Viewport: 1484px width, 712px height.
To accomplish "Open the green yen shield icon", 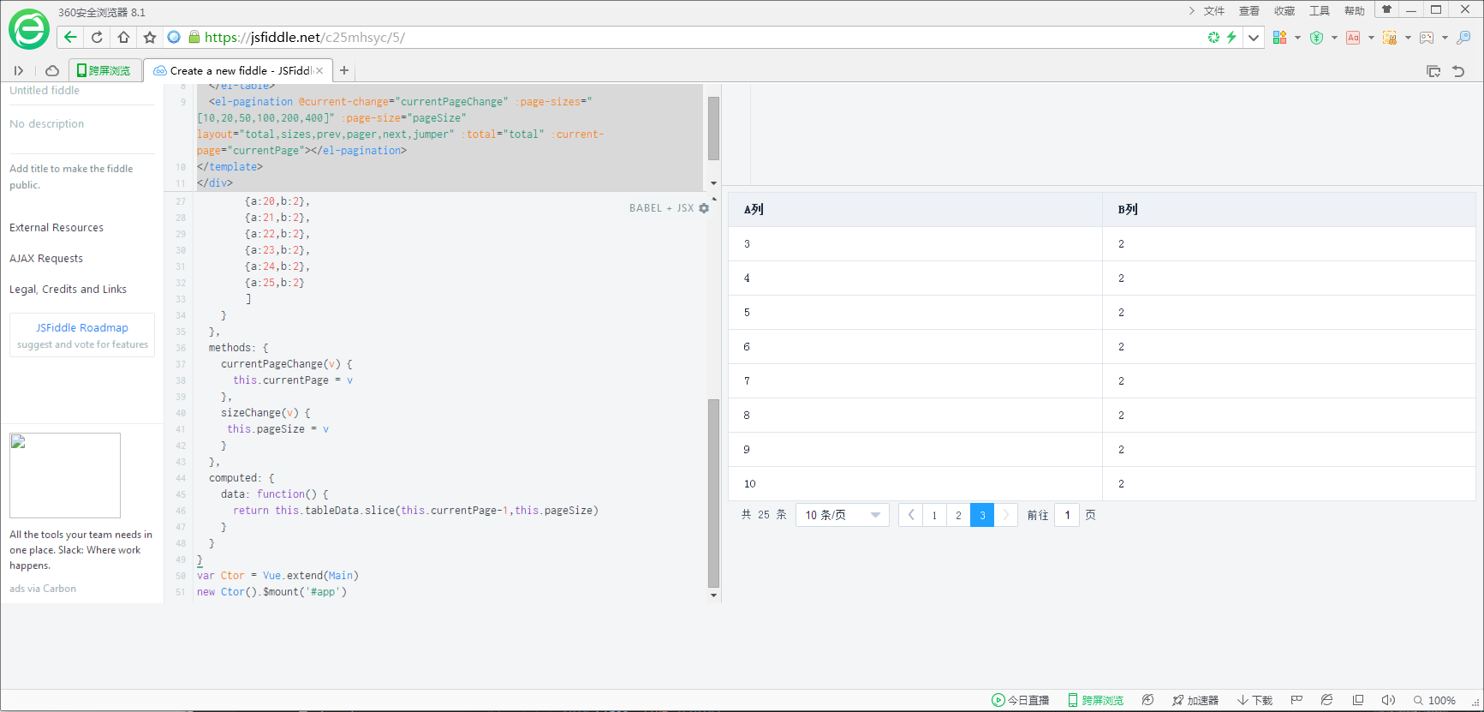I will click(x=1316, y=37).
